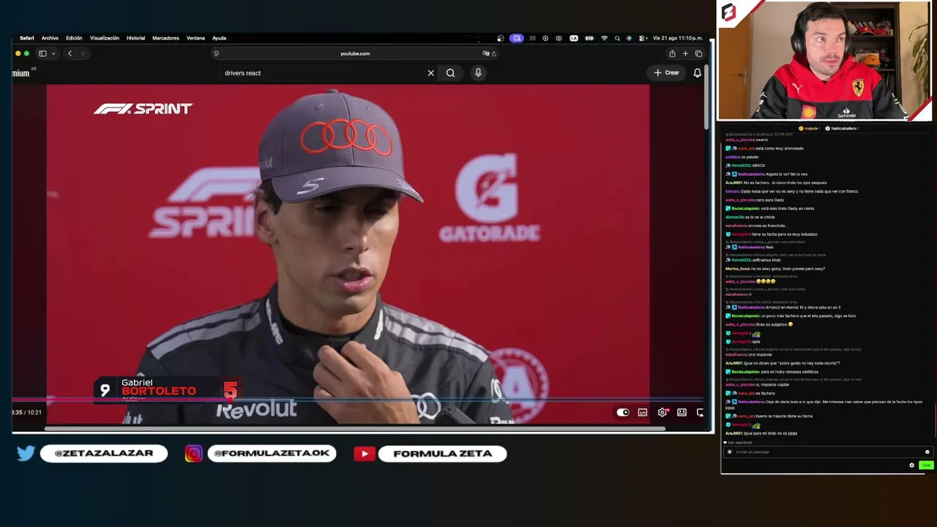Open the Wi-Fi icon in the menu bar
Image resolution: width=937 pixels, height=527 pixels.
point(604,38)
